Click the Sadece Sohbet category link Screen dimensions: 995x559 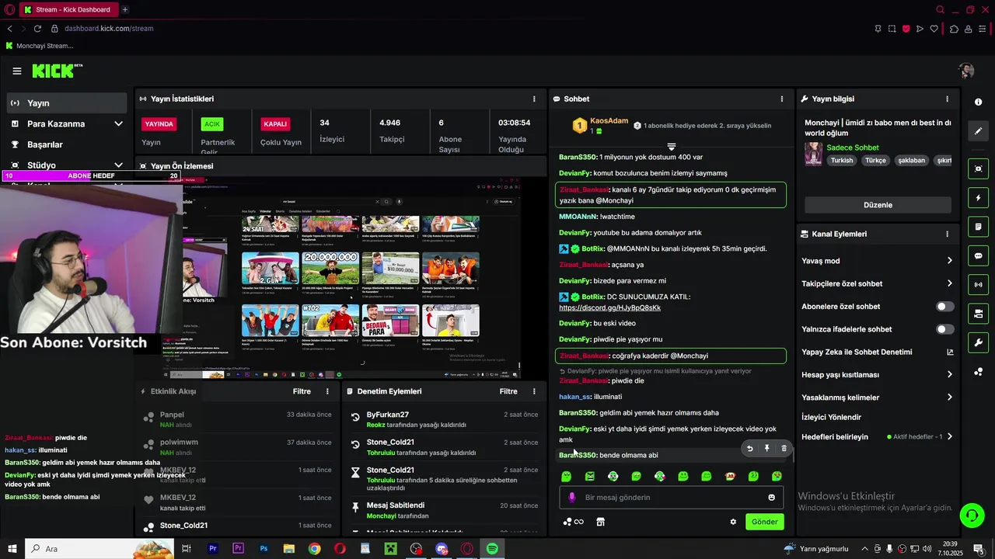point(853,148)
